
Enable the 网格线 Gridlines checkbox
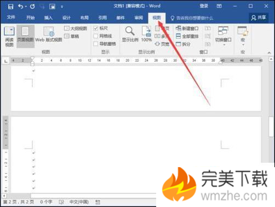tap(96, 36)
